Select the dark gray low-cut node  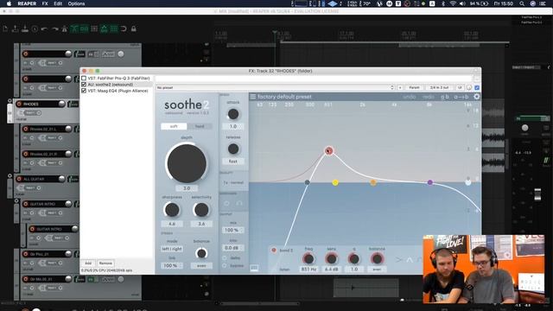[x=308, y=182]
